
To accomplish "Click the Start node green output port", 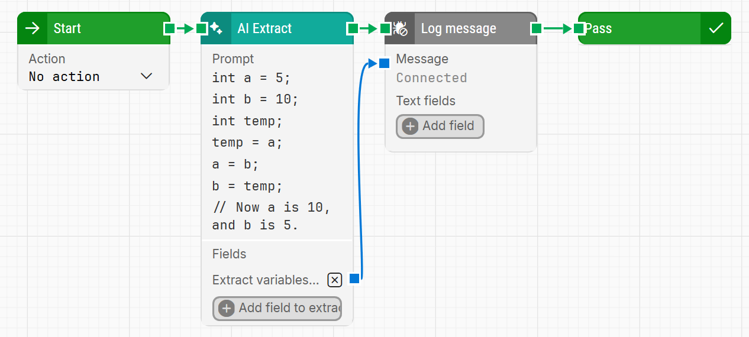I will 169,28.
